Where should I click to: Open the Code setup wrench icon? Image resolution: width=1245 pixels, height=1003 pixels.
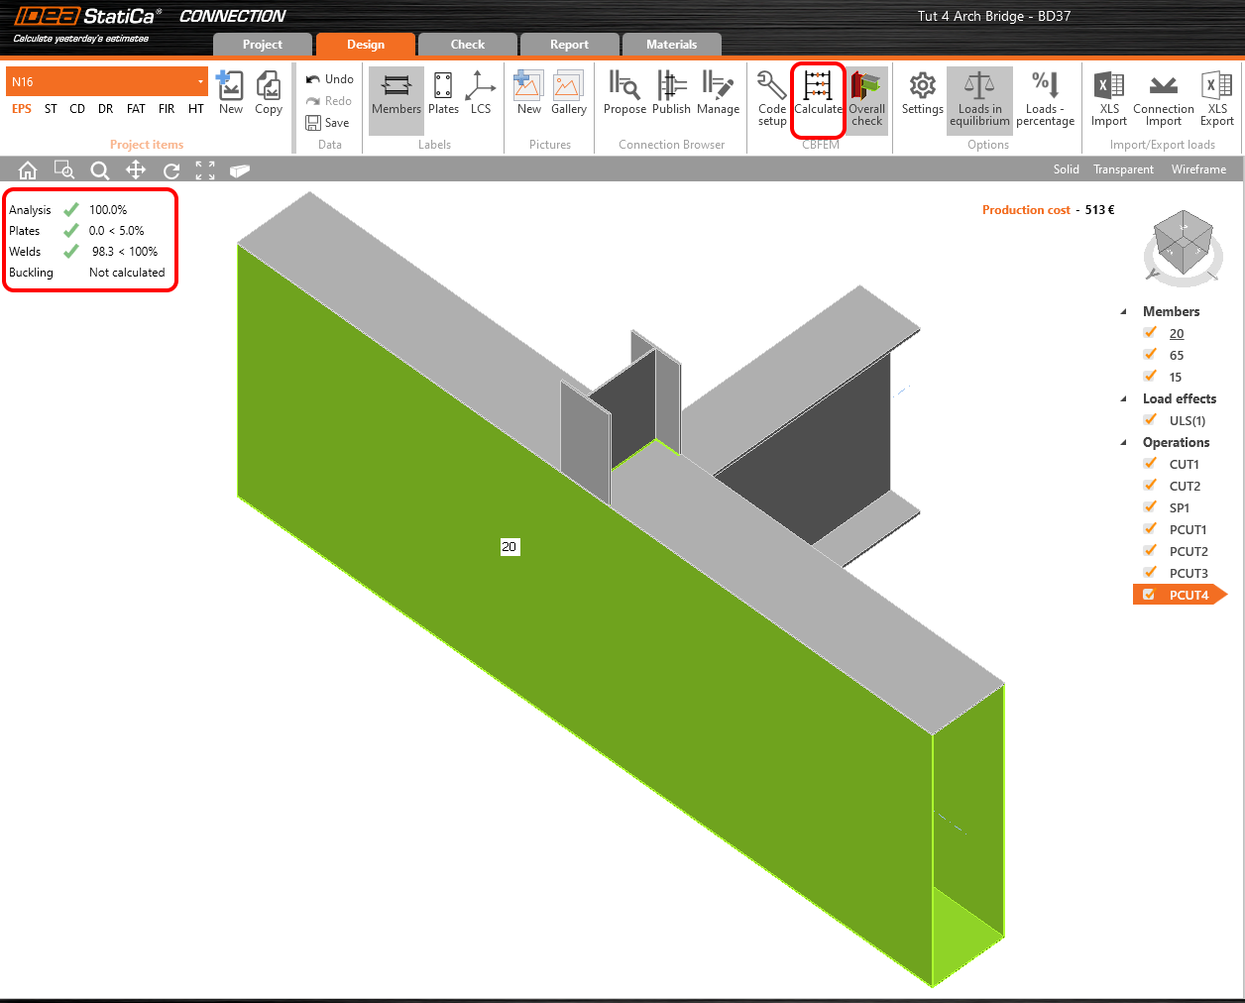click(x=771, y=97)
